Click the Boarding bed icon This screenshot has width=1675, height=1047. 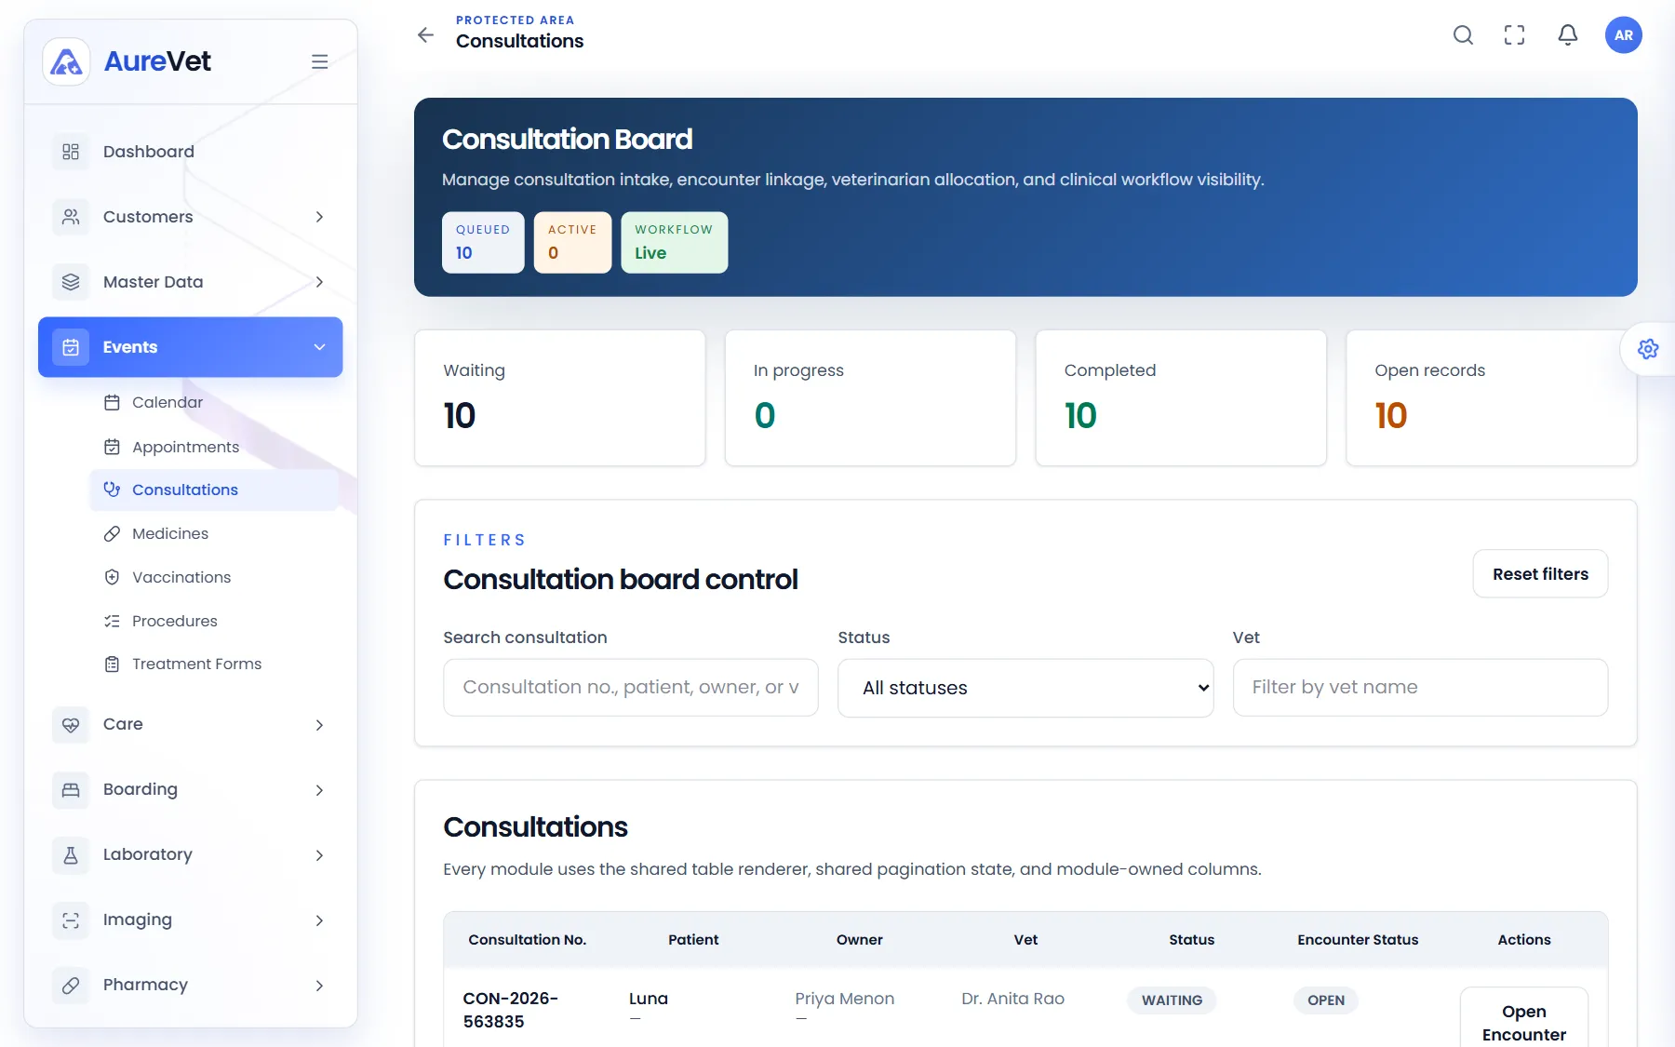(x=71, y=789)
